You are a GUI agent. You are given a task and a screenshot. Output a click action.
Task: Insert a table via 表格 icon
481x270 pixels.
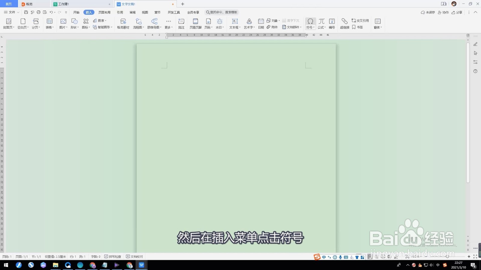[49, 23]
